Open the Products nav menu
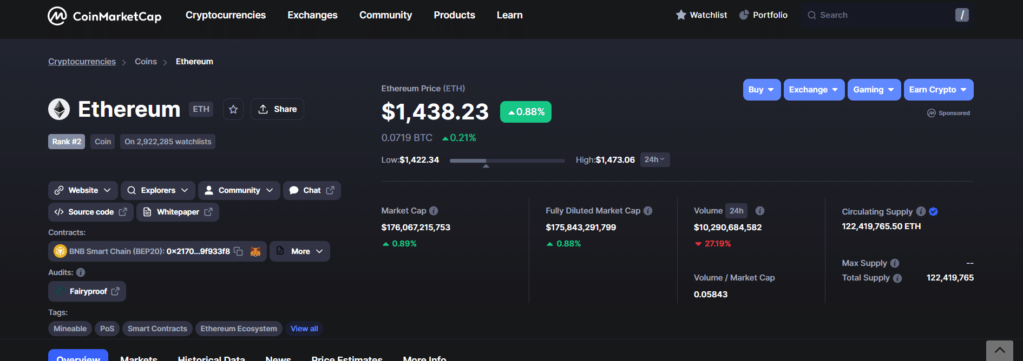 [454, 15]
